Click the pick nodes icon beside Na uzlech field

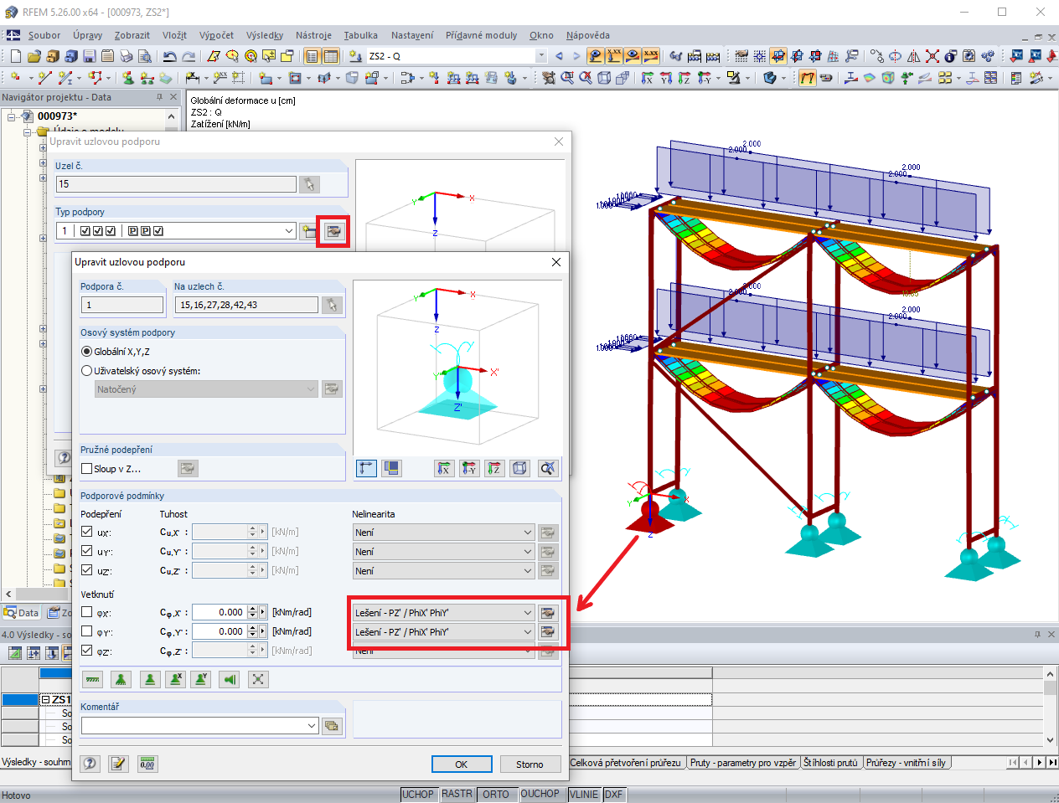coord(333,305)
